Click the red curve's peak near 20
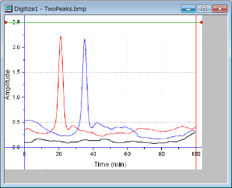 [x=61, y=37]
